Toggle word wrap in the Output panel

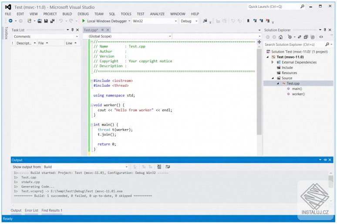coord(168,167)
